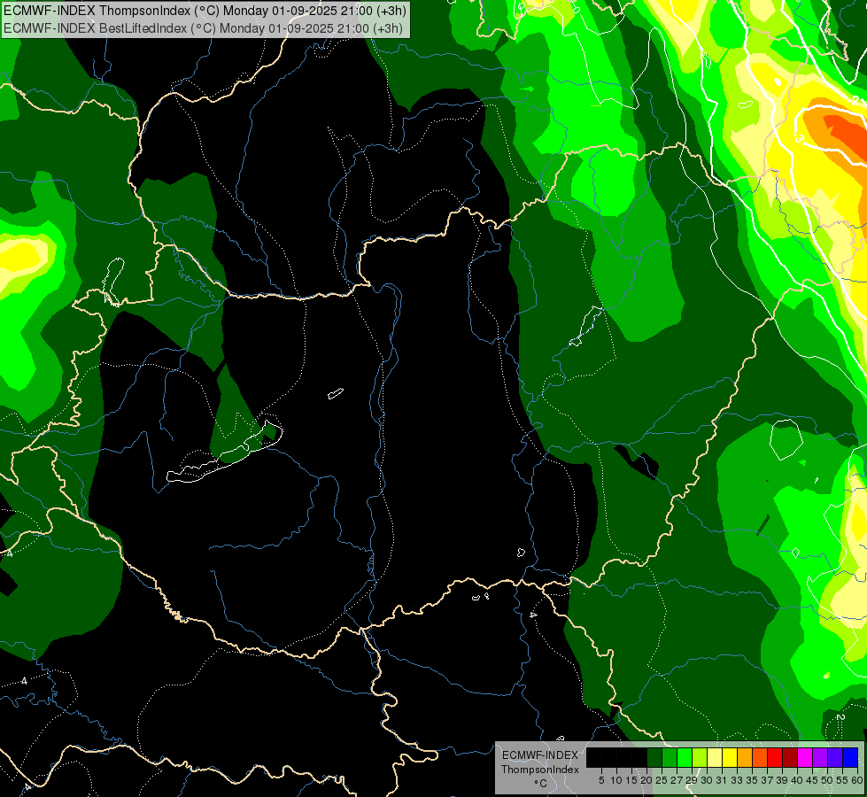This screenshot has height=797, width=867.
Task: Click the orange-red 35–37 legend swatch
Action: tap(760, 757)
